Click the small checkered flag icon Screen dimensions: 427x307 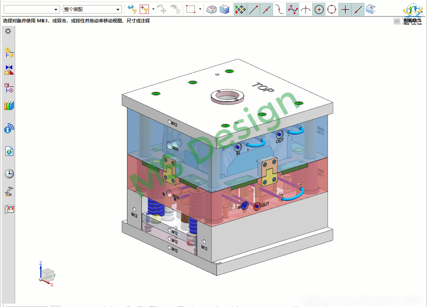tap(397, 21)
